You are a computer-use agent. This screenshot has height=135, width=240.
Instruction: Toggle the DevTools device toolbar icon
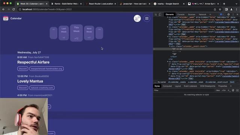point(160,14)
